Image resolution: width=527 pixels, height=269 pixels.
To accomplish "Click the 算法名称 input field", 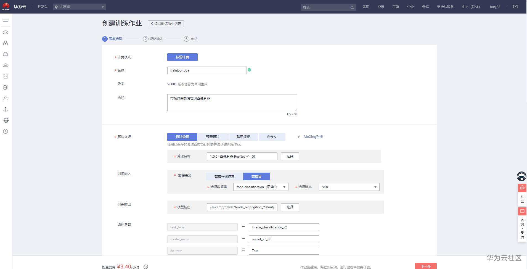I will tap(242, 156).
